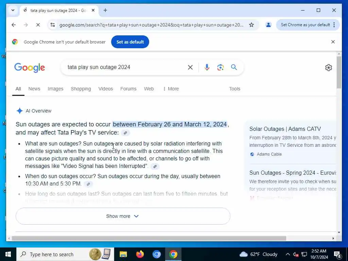This screenshot has width=348, height=261.
Task: Click the AI Overview sparkle icon
Action: pyautogui.click(x=19, y=111)
